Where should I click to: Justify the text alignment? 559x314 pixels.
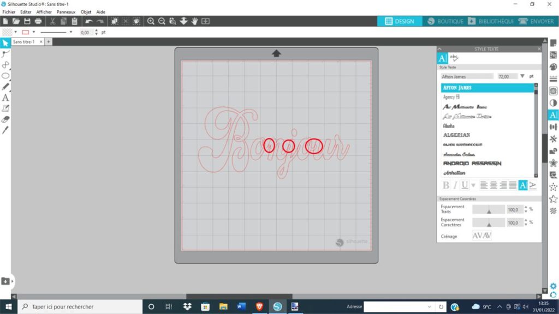(512, 185)
